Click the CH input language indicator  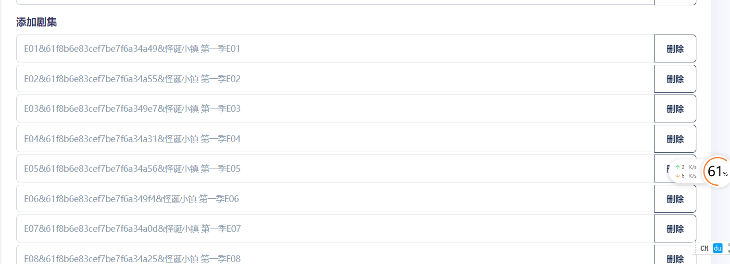[x=705, y=248]
